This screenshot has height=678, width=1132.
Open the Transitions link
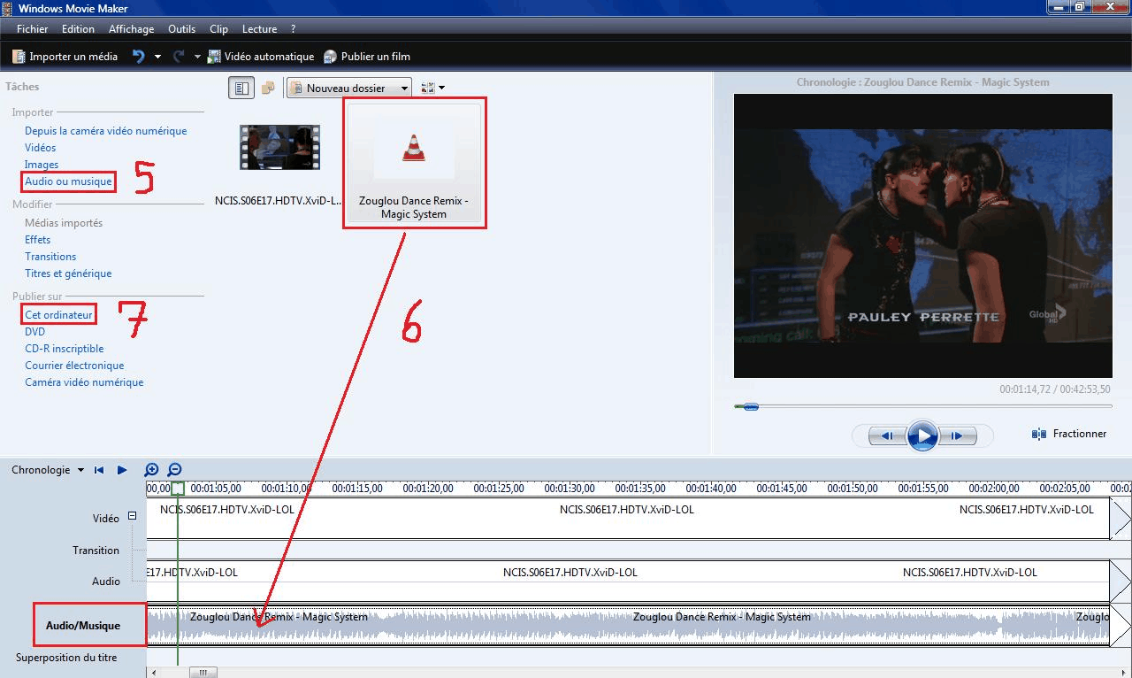[x=50, y=257]
